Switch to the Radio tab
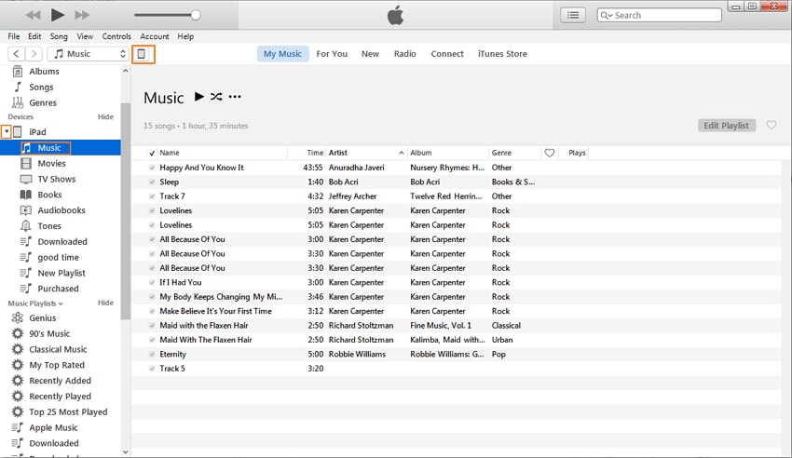Image resolution: width=792 pixels, height=458 pixels. [x=405, y=53]
